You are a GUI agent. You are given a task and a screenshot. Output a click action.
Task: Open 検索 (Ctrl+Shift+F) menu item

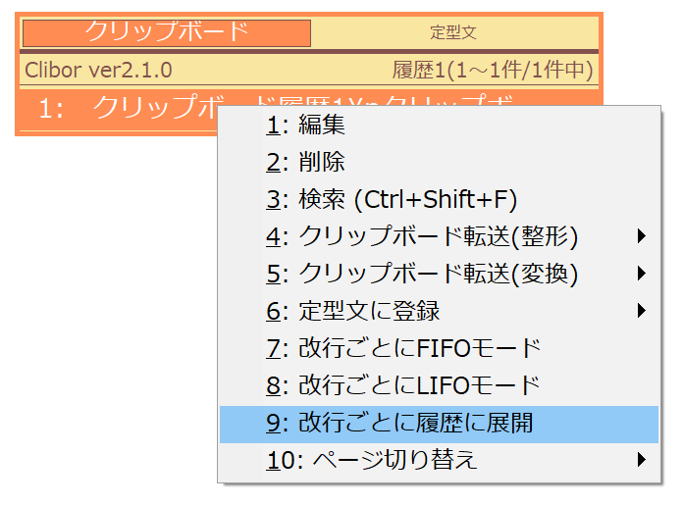(439, 200)
